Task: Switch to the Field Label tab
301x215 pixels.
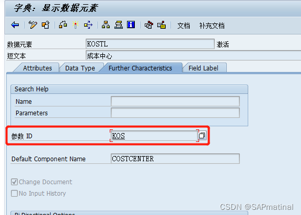Action: click(x=203, y=68)
